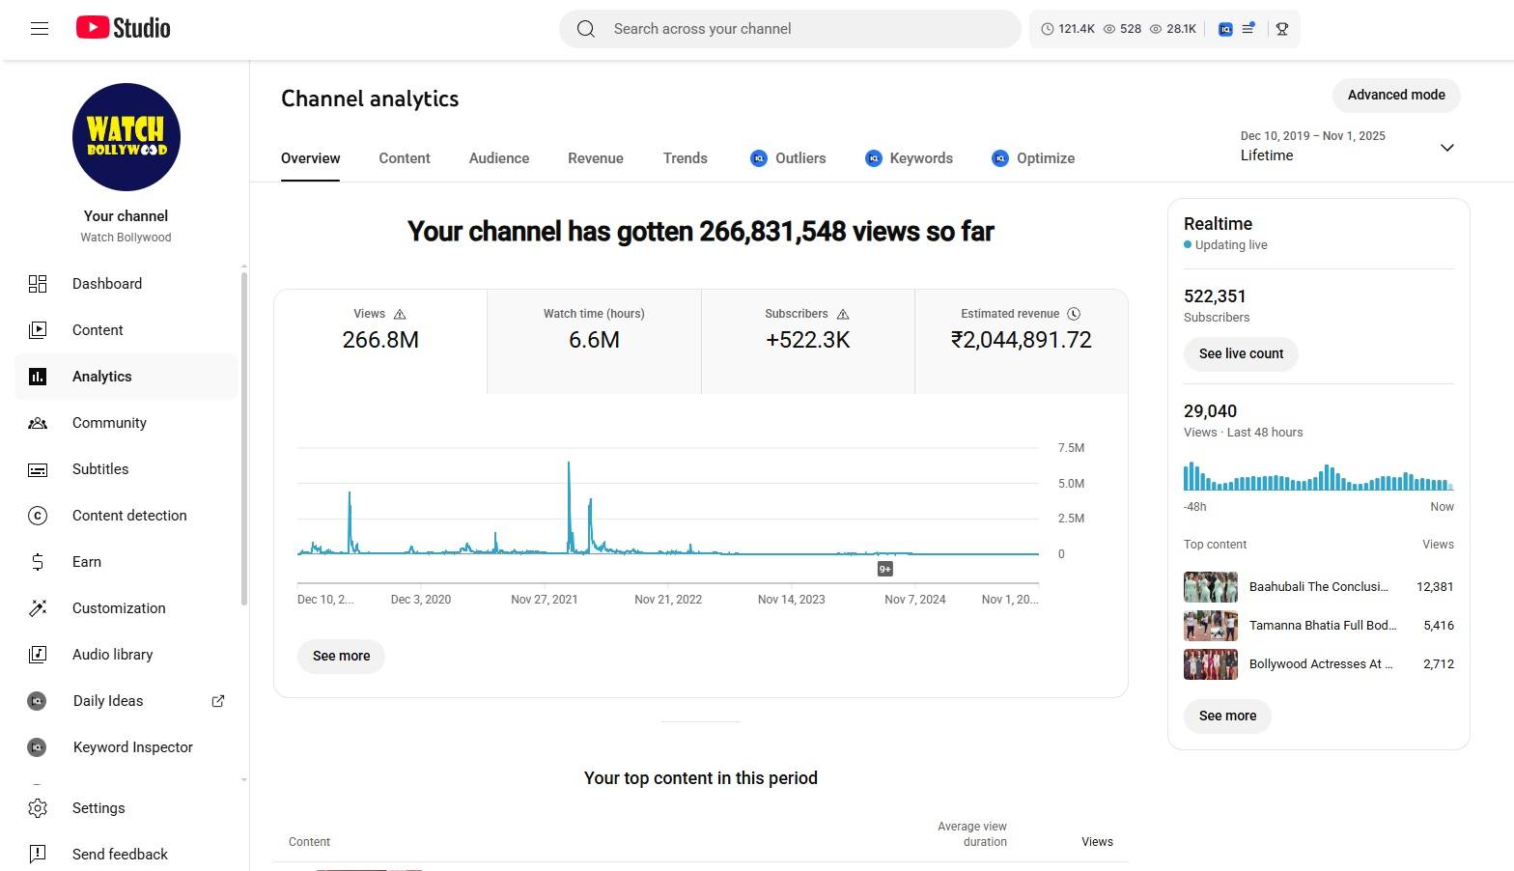Click the 9+ marker on the chart
Screen dimensions: 1514x871
[884, 569]
